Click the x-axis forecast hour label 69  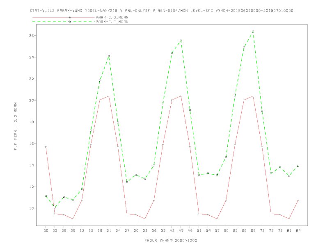[x=253, y=230]
